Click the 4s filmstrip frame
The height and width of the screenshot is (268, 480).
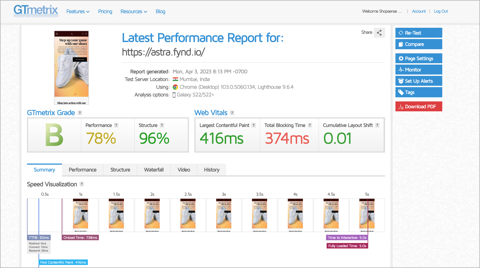(x=295, y=215)
